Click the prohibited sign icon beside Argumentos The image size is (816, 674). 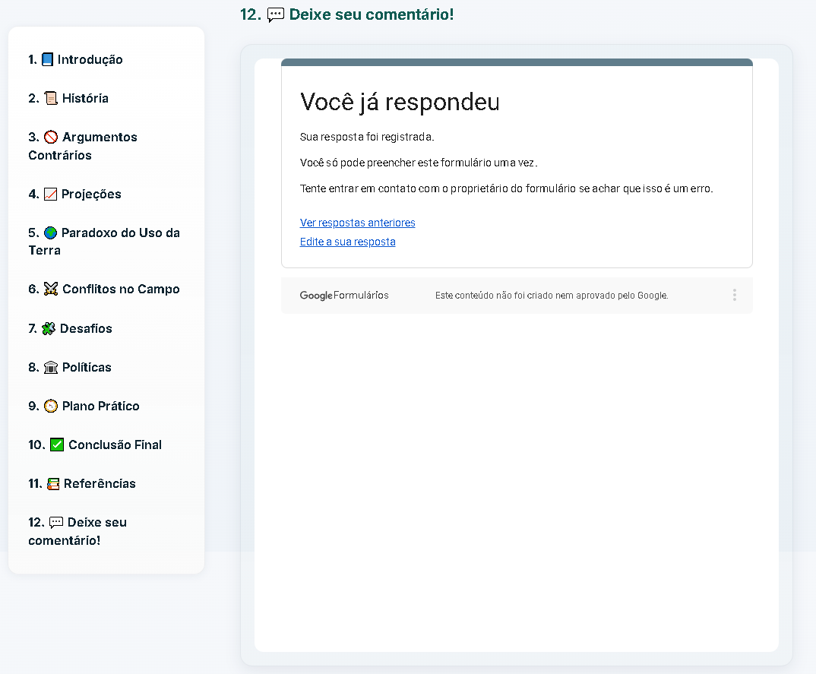point(50,138)
